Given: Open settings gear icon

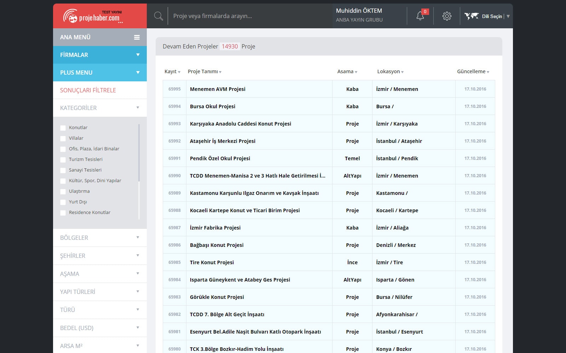Looking at the screenshot, I should coord(447,16).
